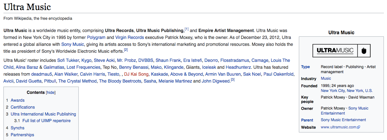Open the New York City link in infobox

click(x=333, y=90)
